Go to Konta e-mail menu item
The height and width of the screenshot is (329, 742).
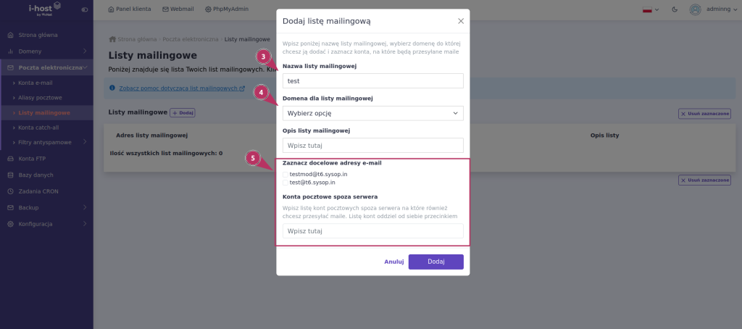[36, 83]
